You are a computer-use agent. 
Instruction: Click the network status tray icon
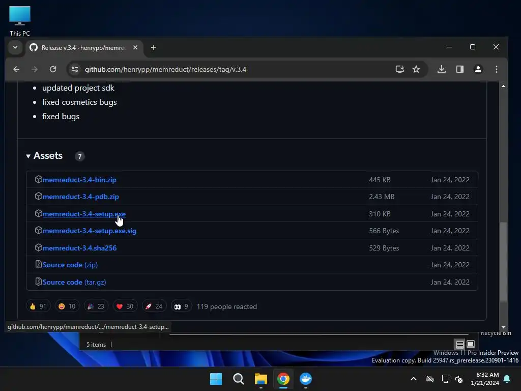pos(446,379)
